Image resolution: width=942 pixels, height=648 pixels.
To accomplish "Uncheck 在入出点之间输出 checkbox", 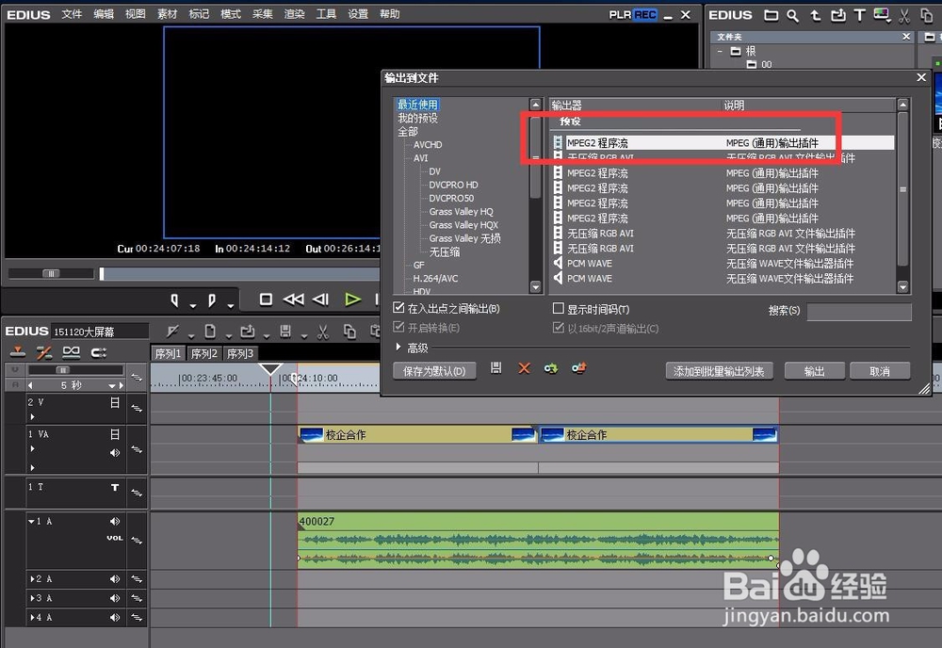I will point(399,309).
